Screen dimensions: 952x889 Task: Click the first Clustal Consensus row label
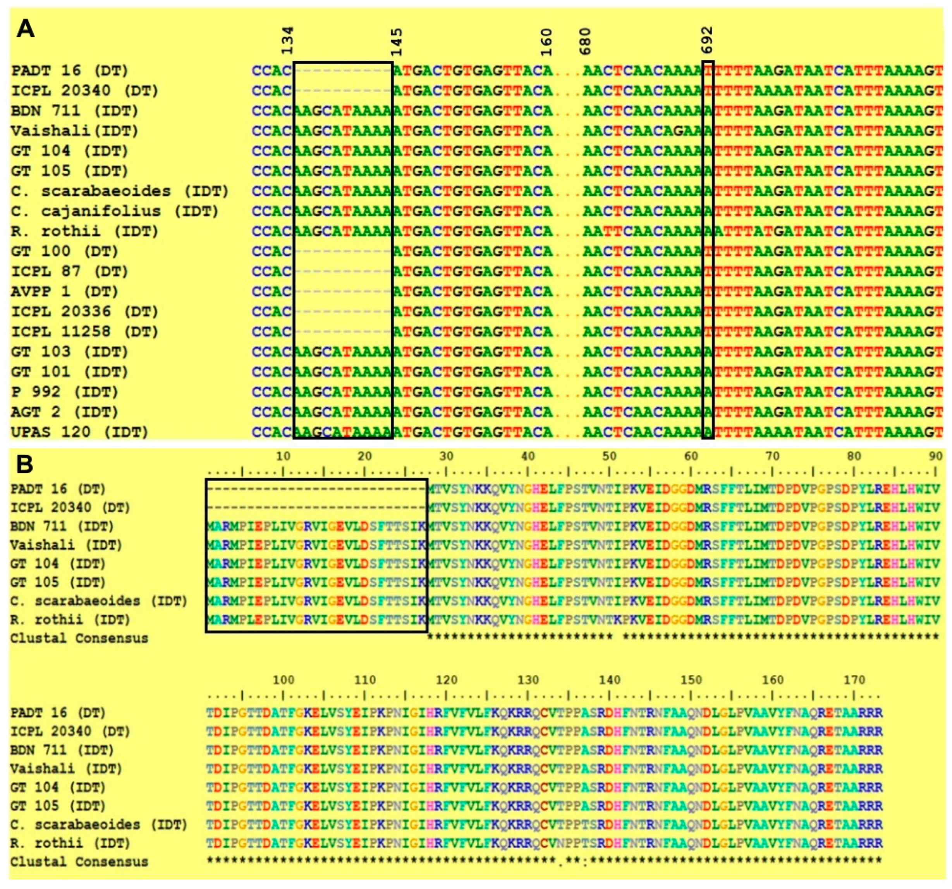79,638
